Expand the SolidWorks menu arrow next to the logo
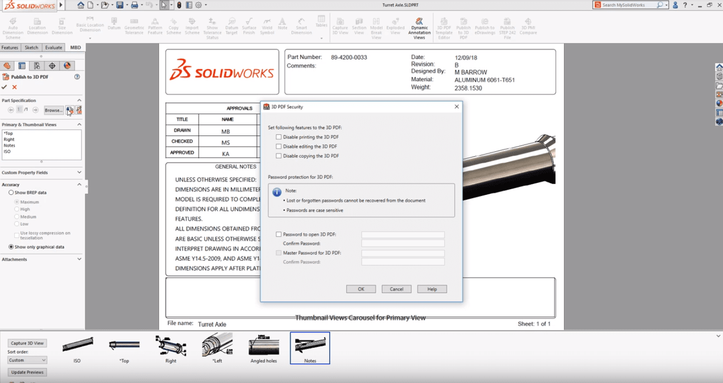The height and width of the screenshot is (383, 723). click(61, 5)
